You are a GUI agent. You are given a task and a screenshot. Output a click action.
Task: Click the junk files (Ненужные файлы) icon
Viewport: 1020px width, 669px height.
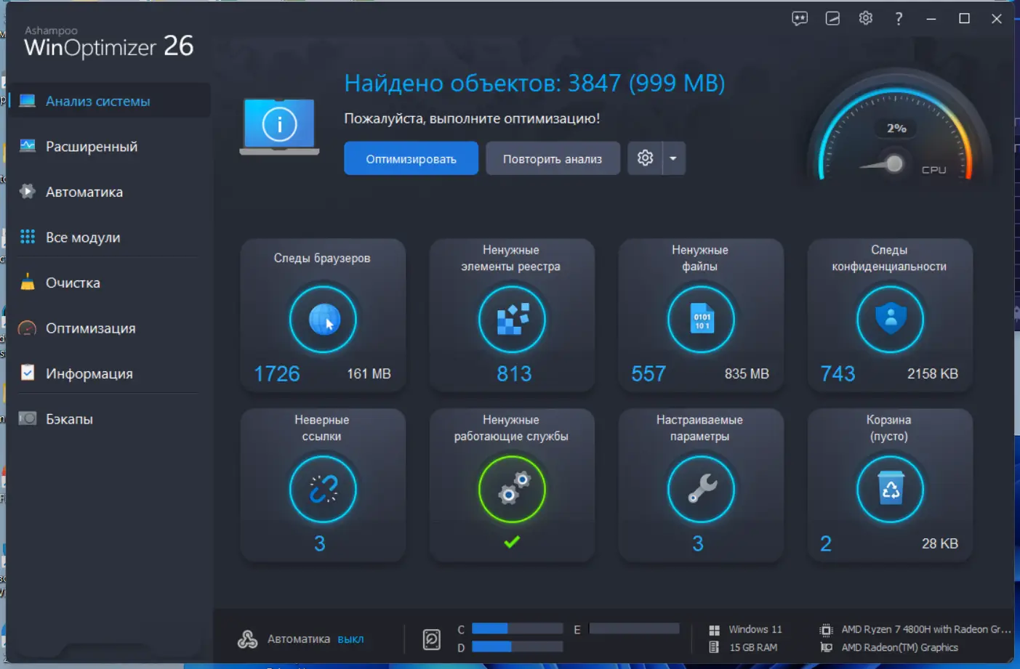[700, 320]
